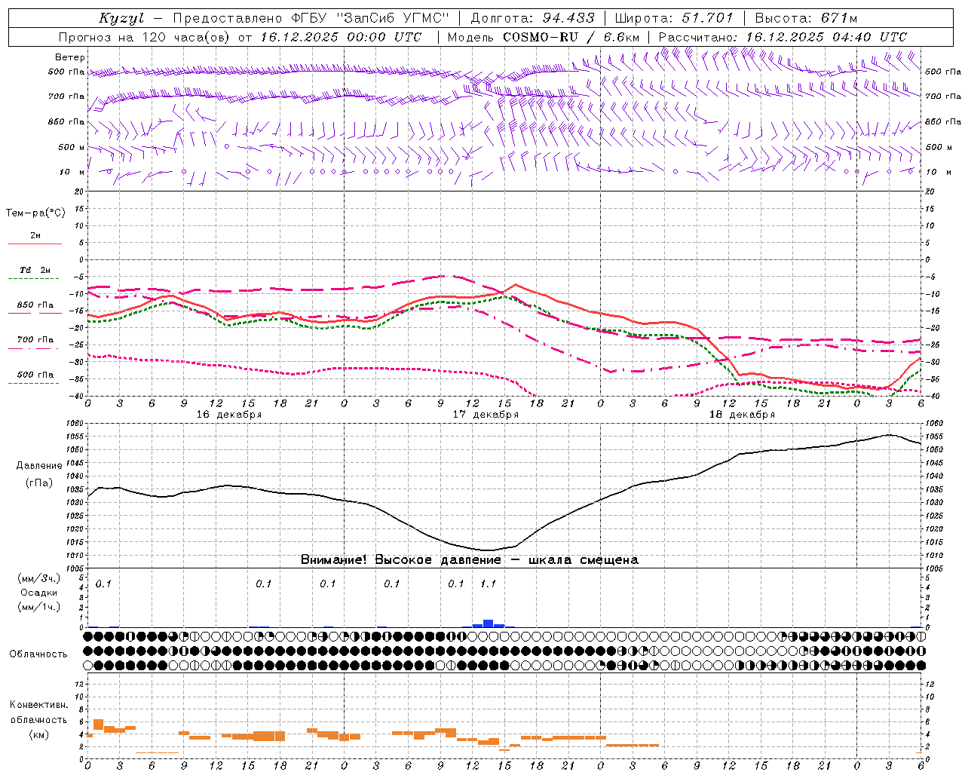Click the 'Тем-ра(°C)' temperature axis title
The image size is (965, 772).
pyautogui.click(x=35, y=213)
